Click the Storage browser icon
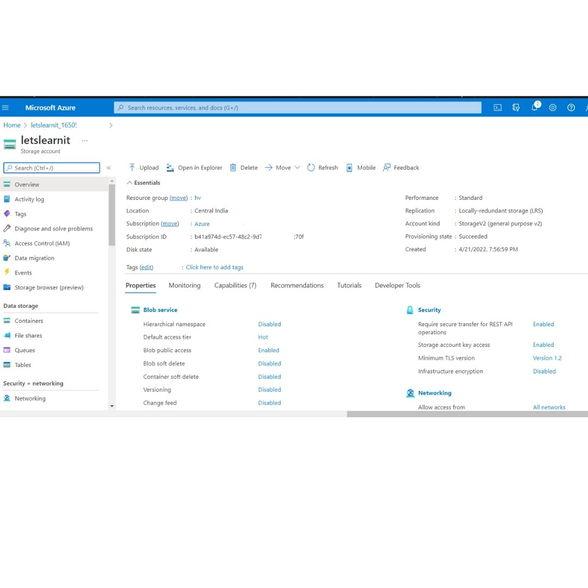Screen dimensions: 588x588 [x=7, y=287]
